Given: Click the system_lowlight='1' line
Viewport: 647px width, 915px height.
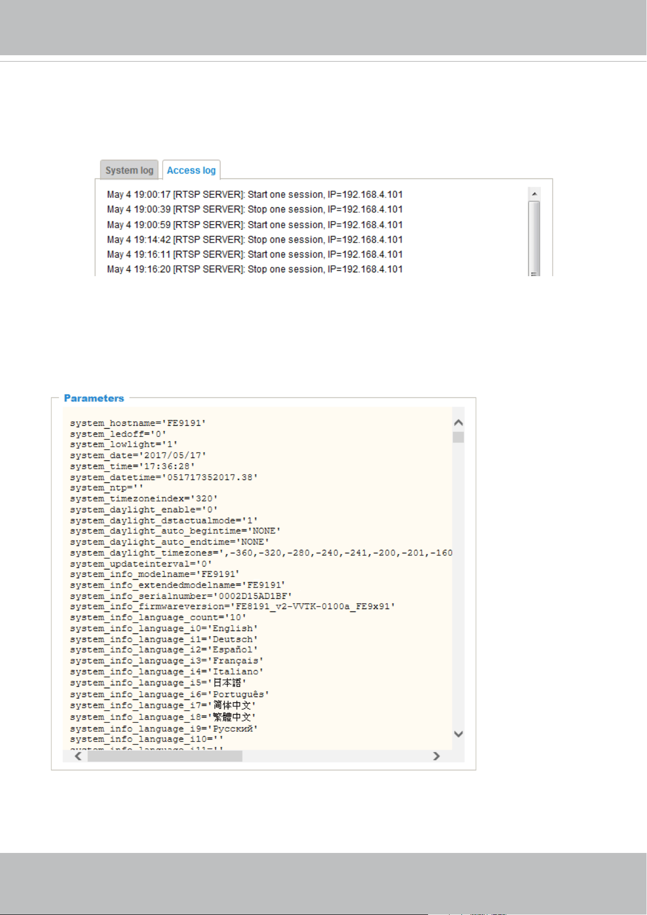Looking at the screenshot, I should pos(124,445).
